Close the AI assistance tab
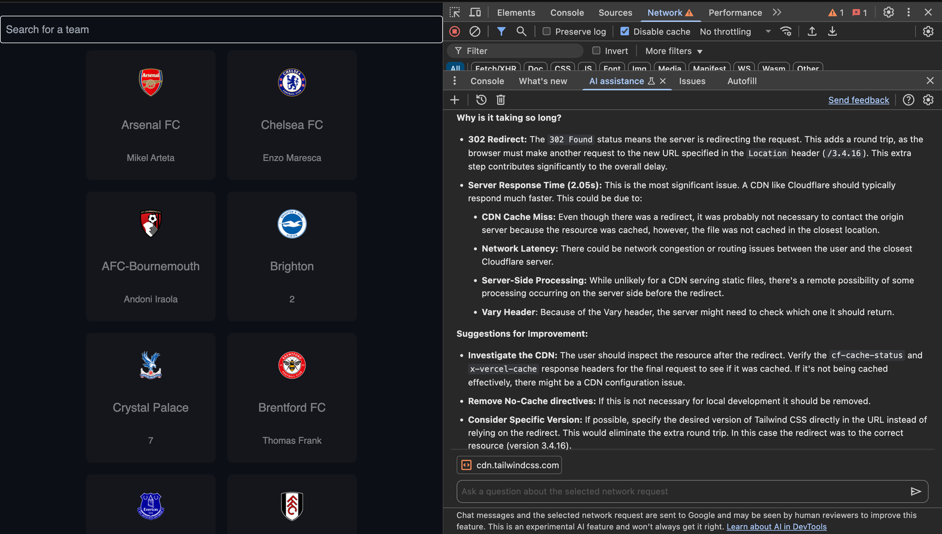Screen dimensions: 942x534 [663, 81]
